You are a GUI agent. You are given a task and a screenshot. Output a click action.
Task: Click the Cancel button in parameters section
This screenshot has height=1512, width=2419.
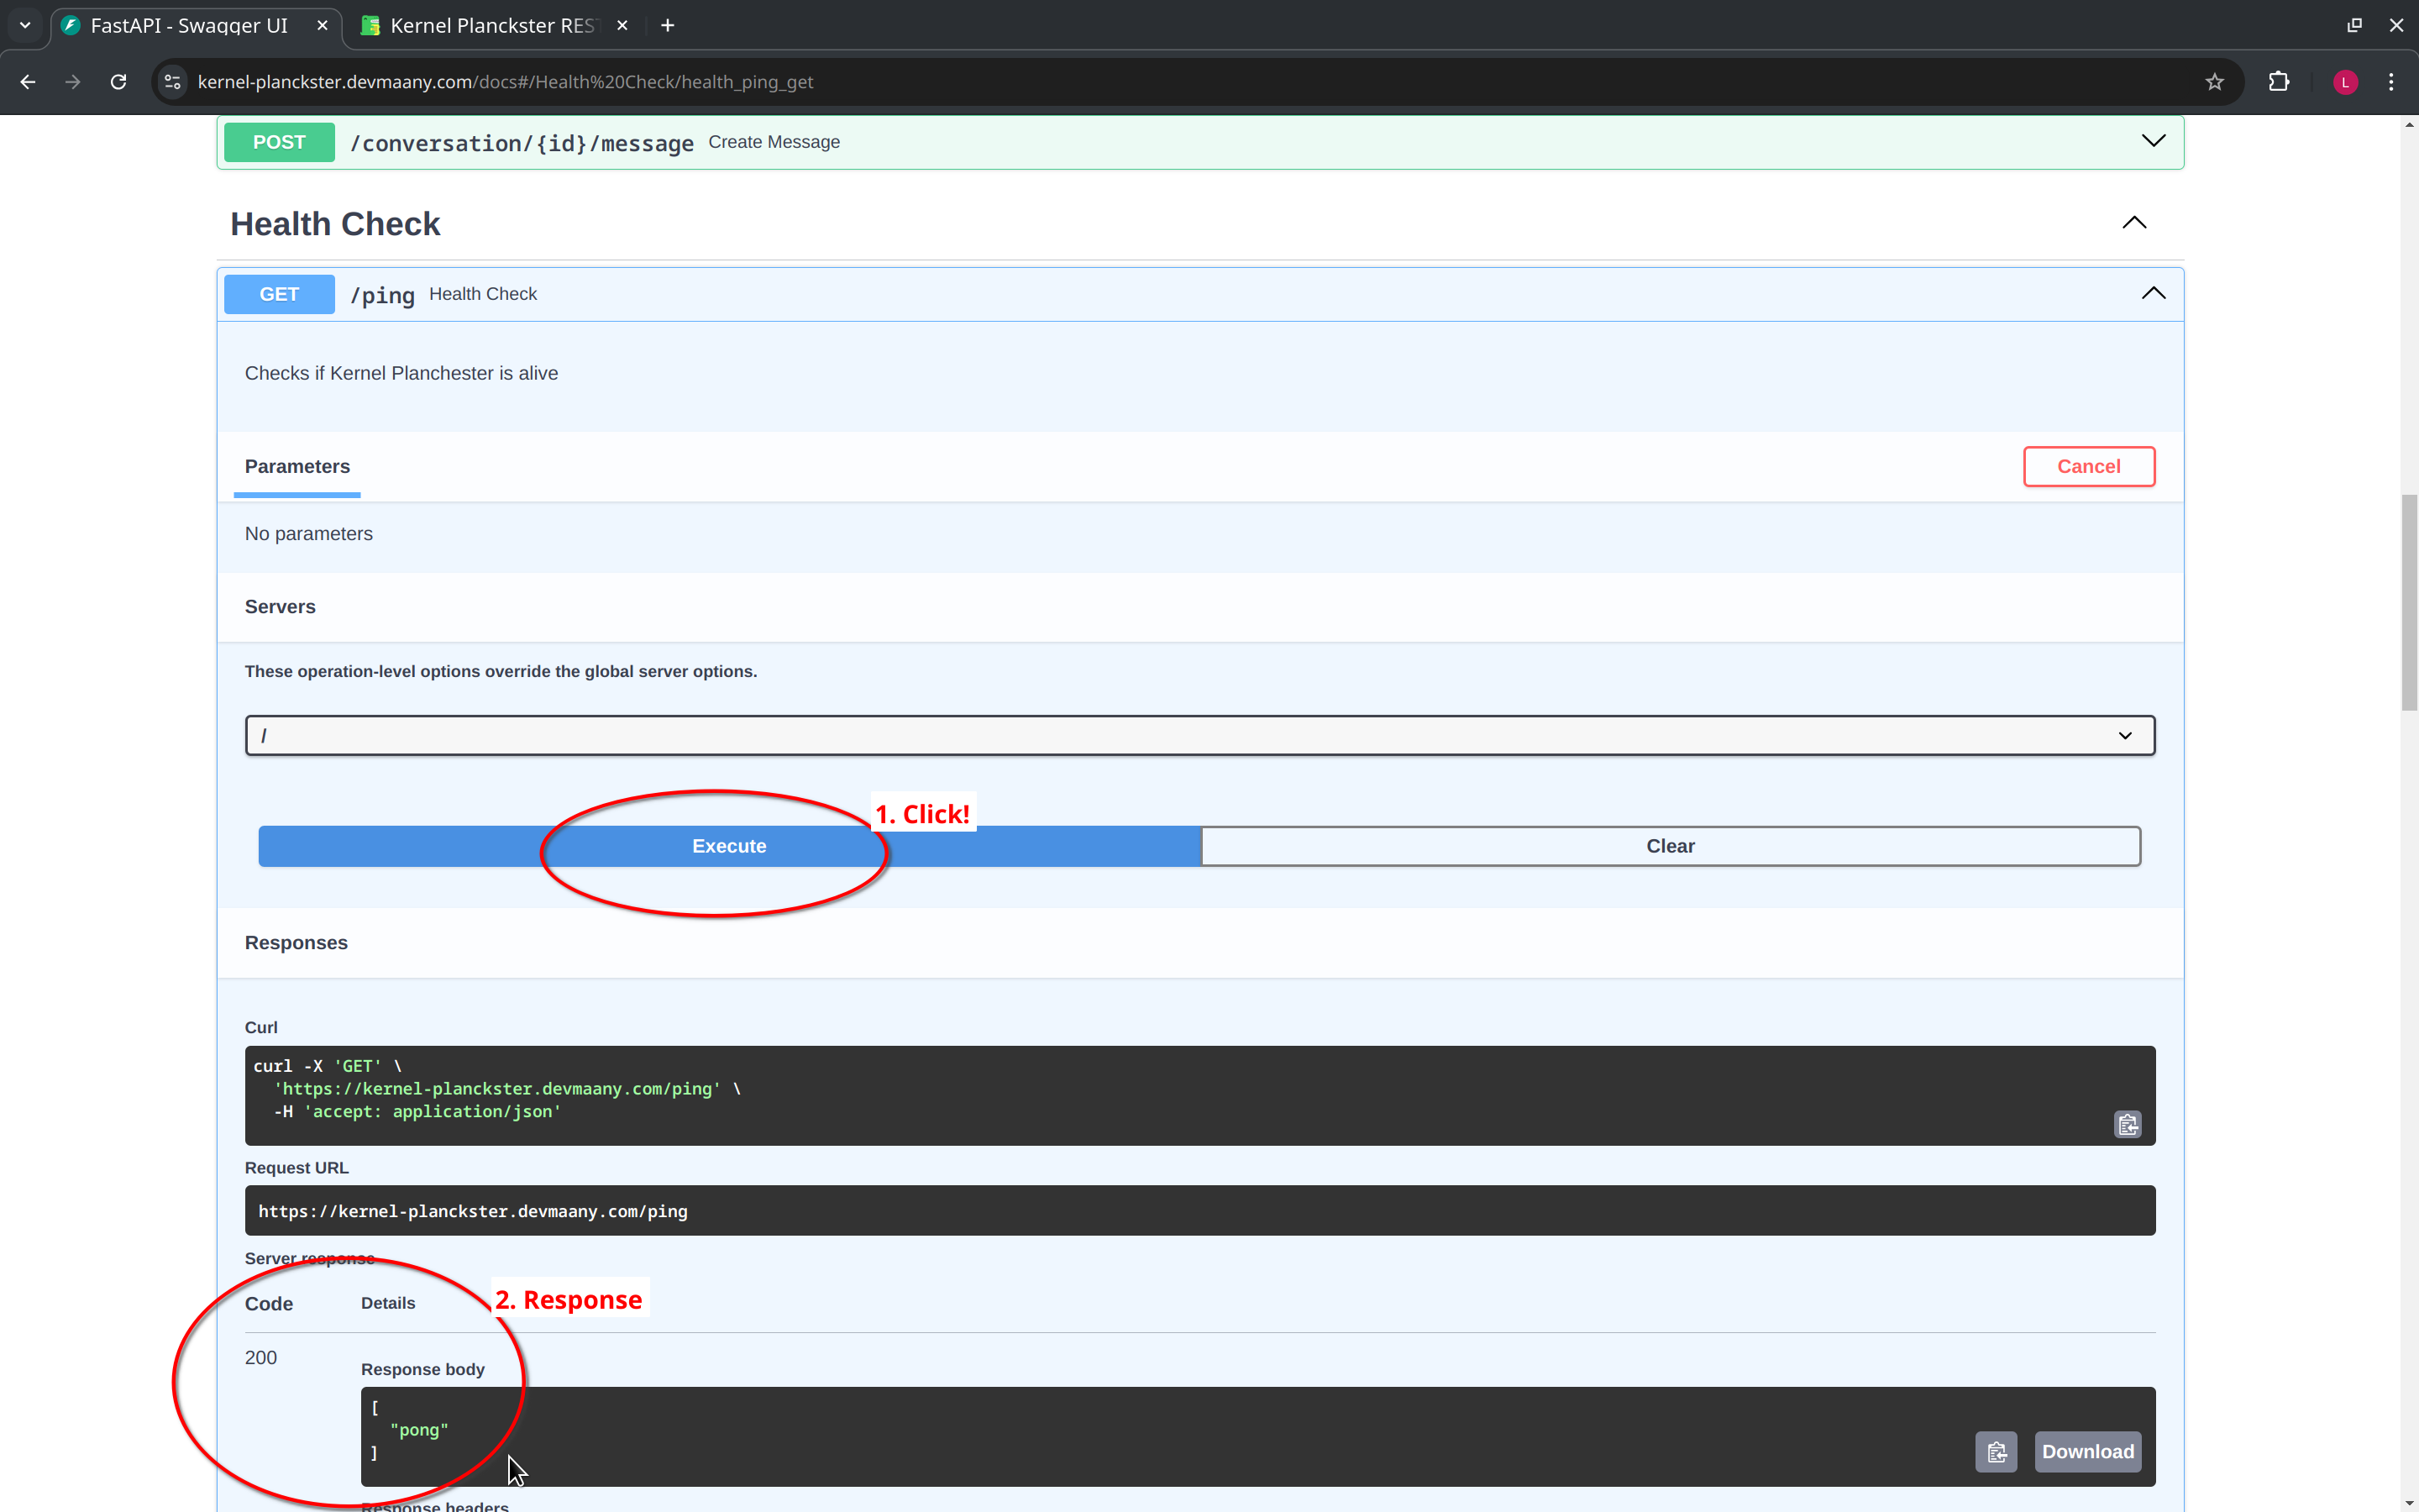pos(2088,465)
